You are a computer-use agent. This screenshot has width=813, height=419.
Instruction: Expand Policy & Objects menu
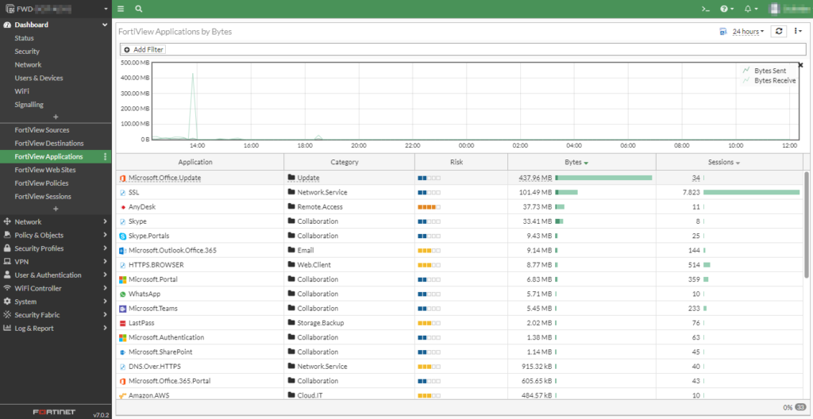56,235
